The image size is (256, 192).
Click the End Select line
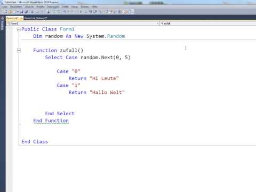pos(60,114)
